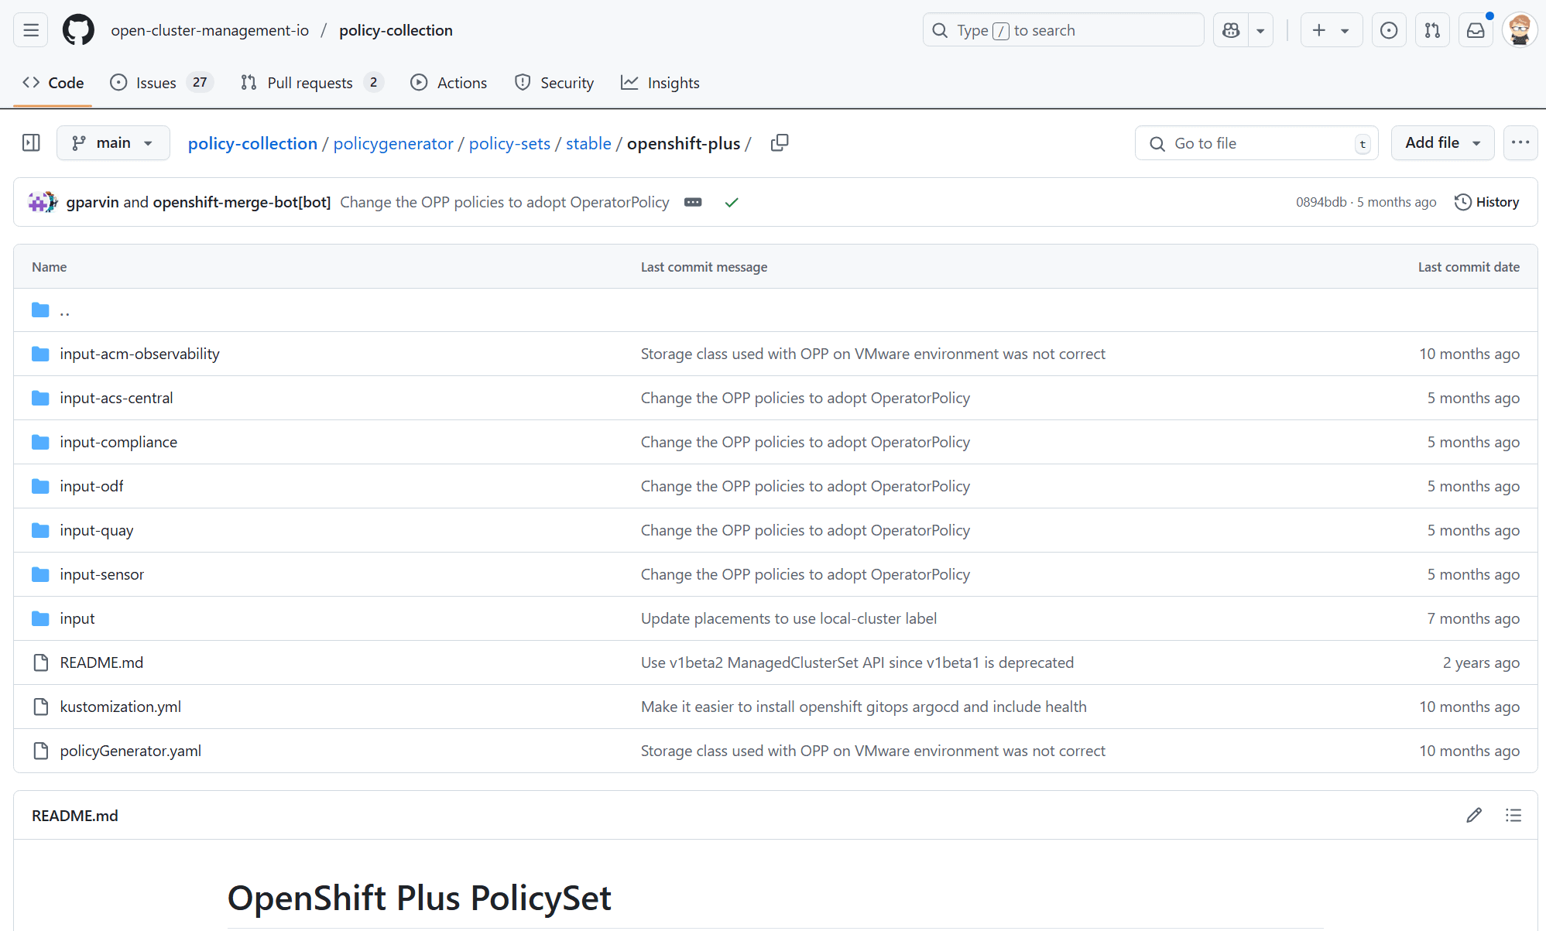Click the search magnifier in header
This screenshot has height=931, width=1546.
click(940, 30)
